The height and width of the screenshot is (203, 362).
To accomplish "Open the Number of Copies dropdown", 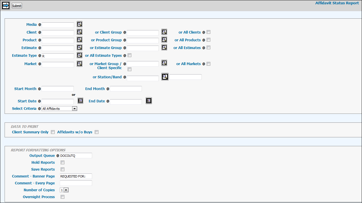I will pyautogui.click(x=66, y=190).
